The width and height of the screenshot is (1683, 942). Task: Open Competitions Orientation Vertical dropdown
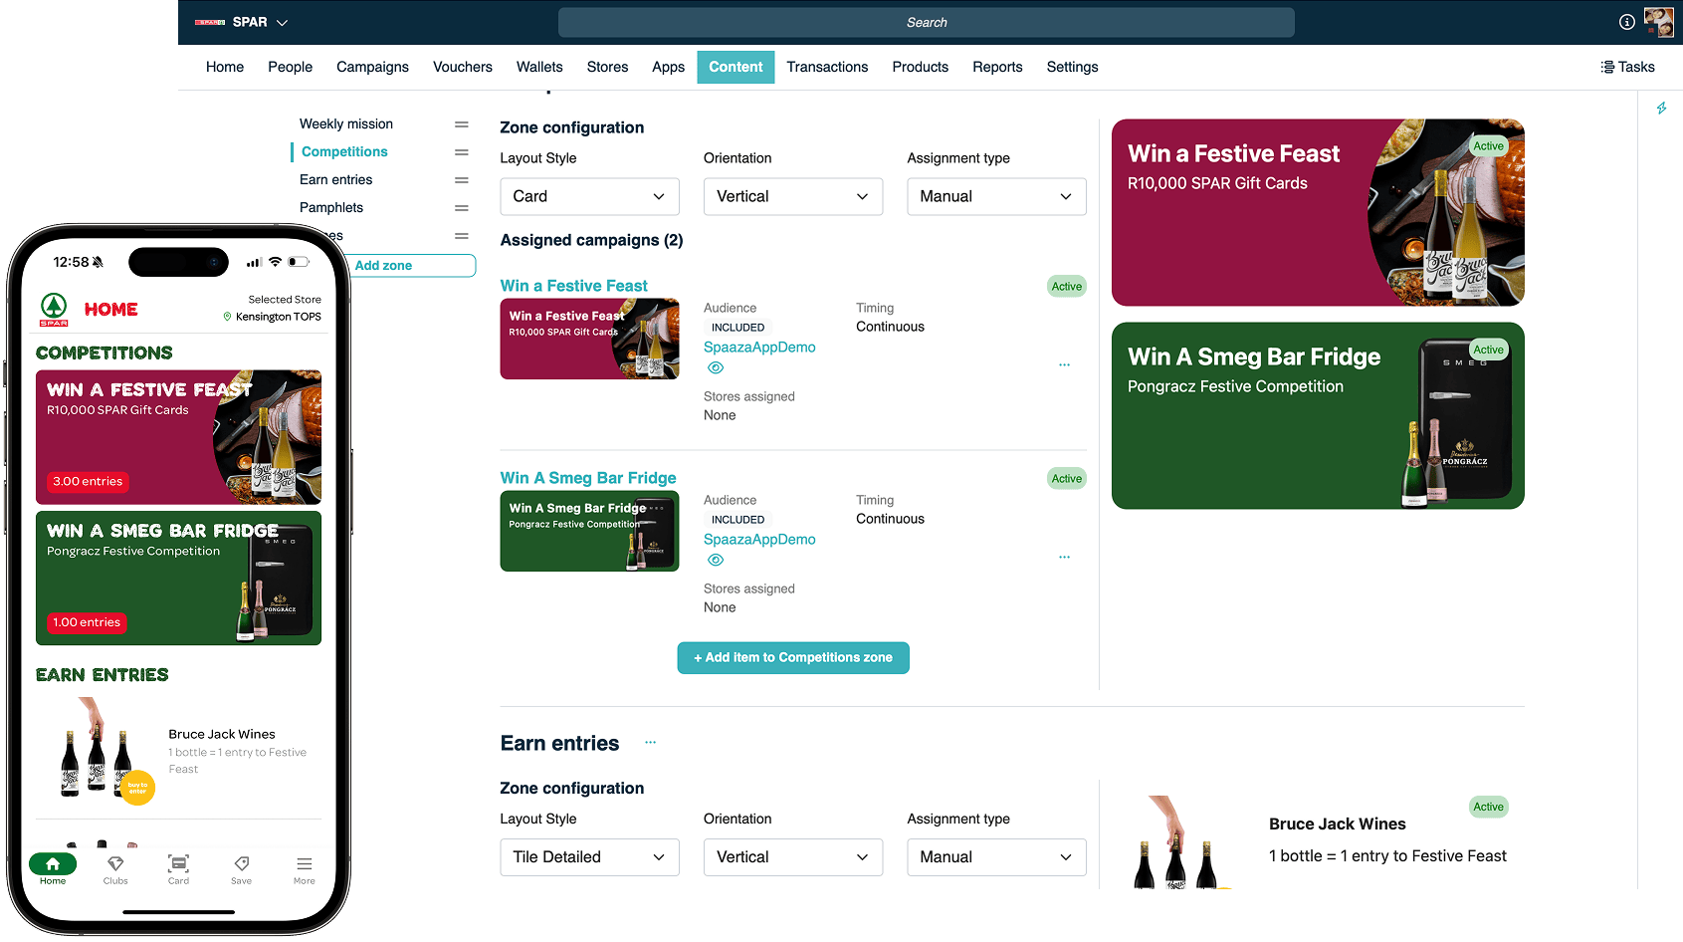(x=793, y=196)
